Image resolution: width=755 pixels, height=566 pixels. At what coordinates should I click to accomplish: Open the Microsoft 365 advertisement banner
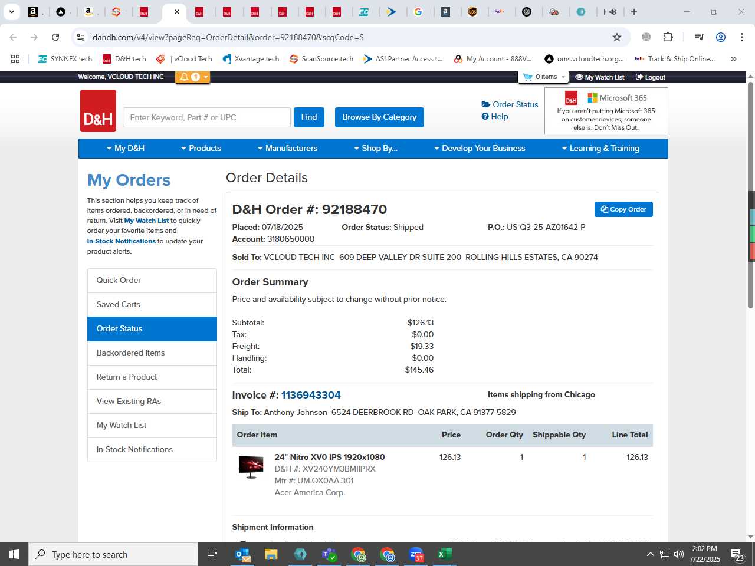[x=606, y=111]
